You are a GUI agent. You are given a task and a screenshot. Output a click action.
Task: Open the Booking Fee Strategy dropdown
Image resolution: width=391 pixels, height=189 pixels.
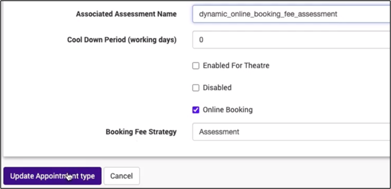coord(291,132)
